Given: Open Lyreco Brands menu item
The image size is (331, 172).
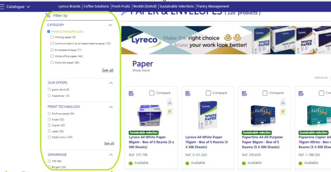Looking at the screenshot, I should click(x=69, y=6).
